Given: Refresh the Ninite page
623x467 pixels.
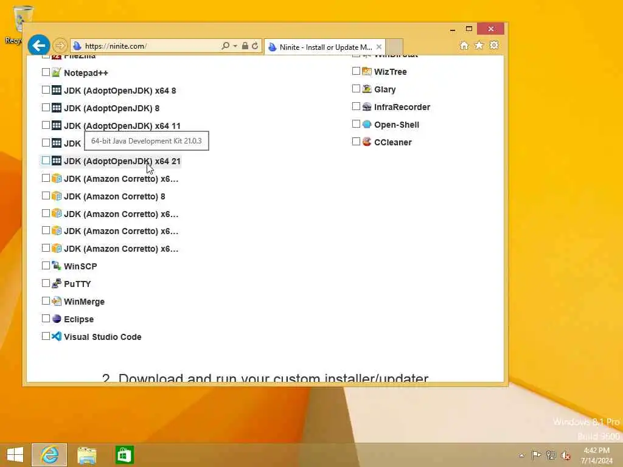Looking at the screenshot, I should [255, 46].
